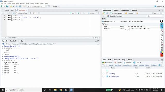Refresh the Environment pane
Image resolution: width=165 pixels, height=92 pixels.
pos(161,13)
